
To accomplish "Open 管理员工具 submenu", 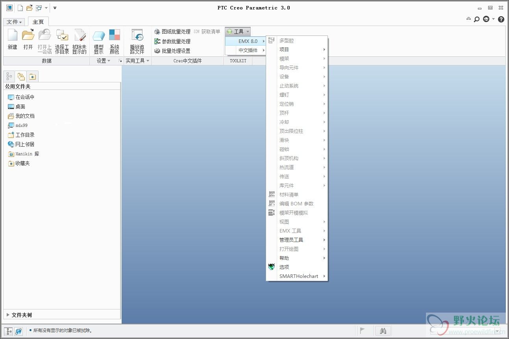I will click(297, 240).
